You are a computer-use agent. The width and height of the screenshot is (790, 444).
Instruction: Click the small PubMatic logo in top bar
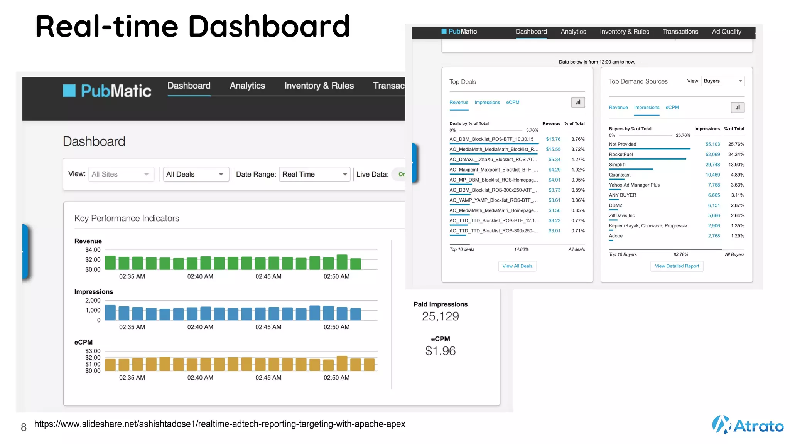pos(459,32)
